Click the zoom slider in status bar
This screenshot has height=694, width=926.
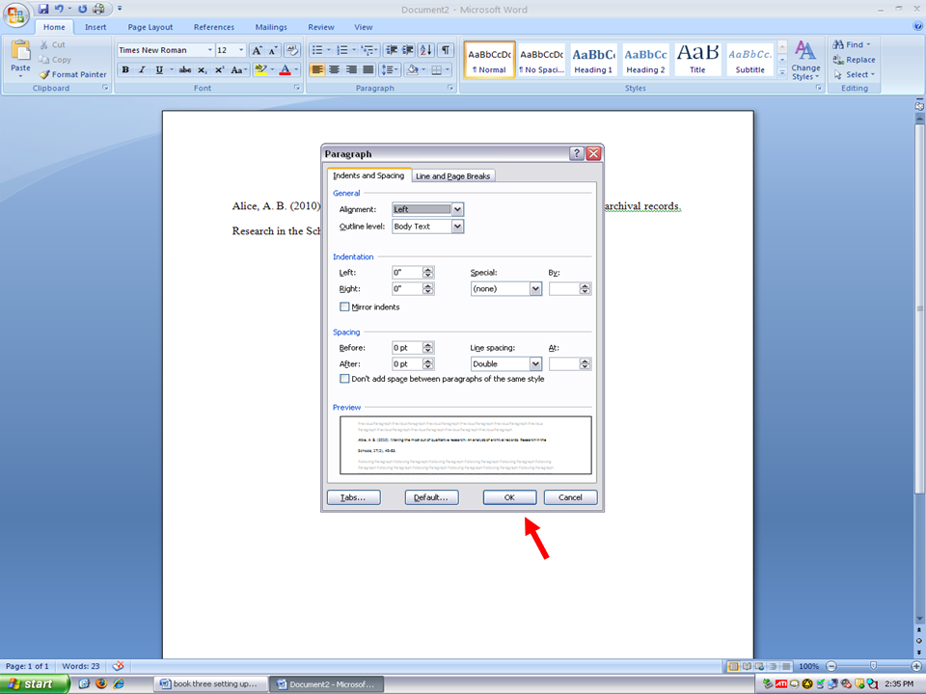click(874, 666)
